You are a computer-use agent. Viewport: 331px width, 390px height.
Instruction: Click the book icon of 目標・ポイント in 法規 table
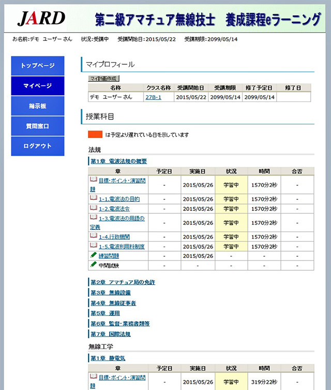point(94,180)
